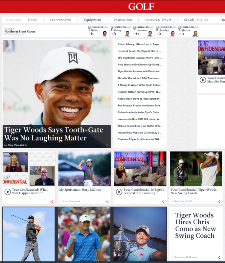The width and height of the screenshot is (225, 263).
Task: Play the Tour Confidential Maui video
Action: pyautogui.click(x=203, y=80)
